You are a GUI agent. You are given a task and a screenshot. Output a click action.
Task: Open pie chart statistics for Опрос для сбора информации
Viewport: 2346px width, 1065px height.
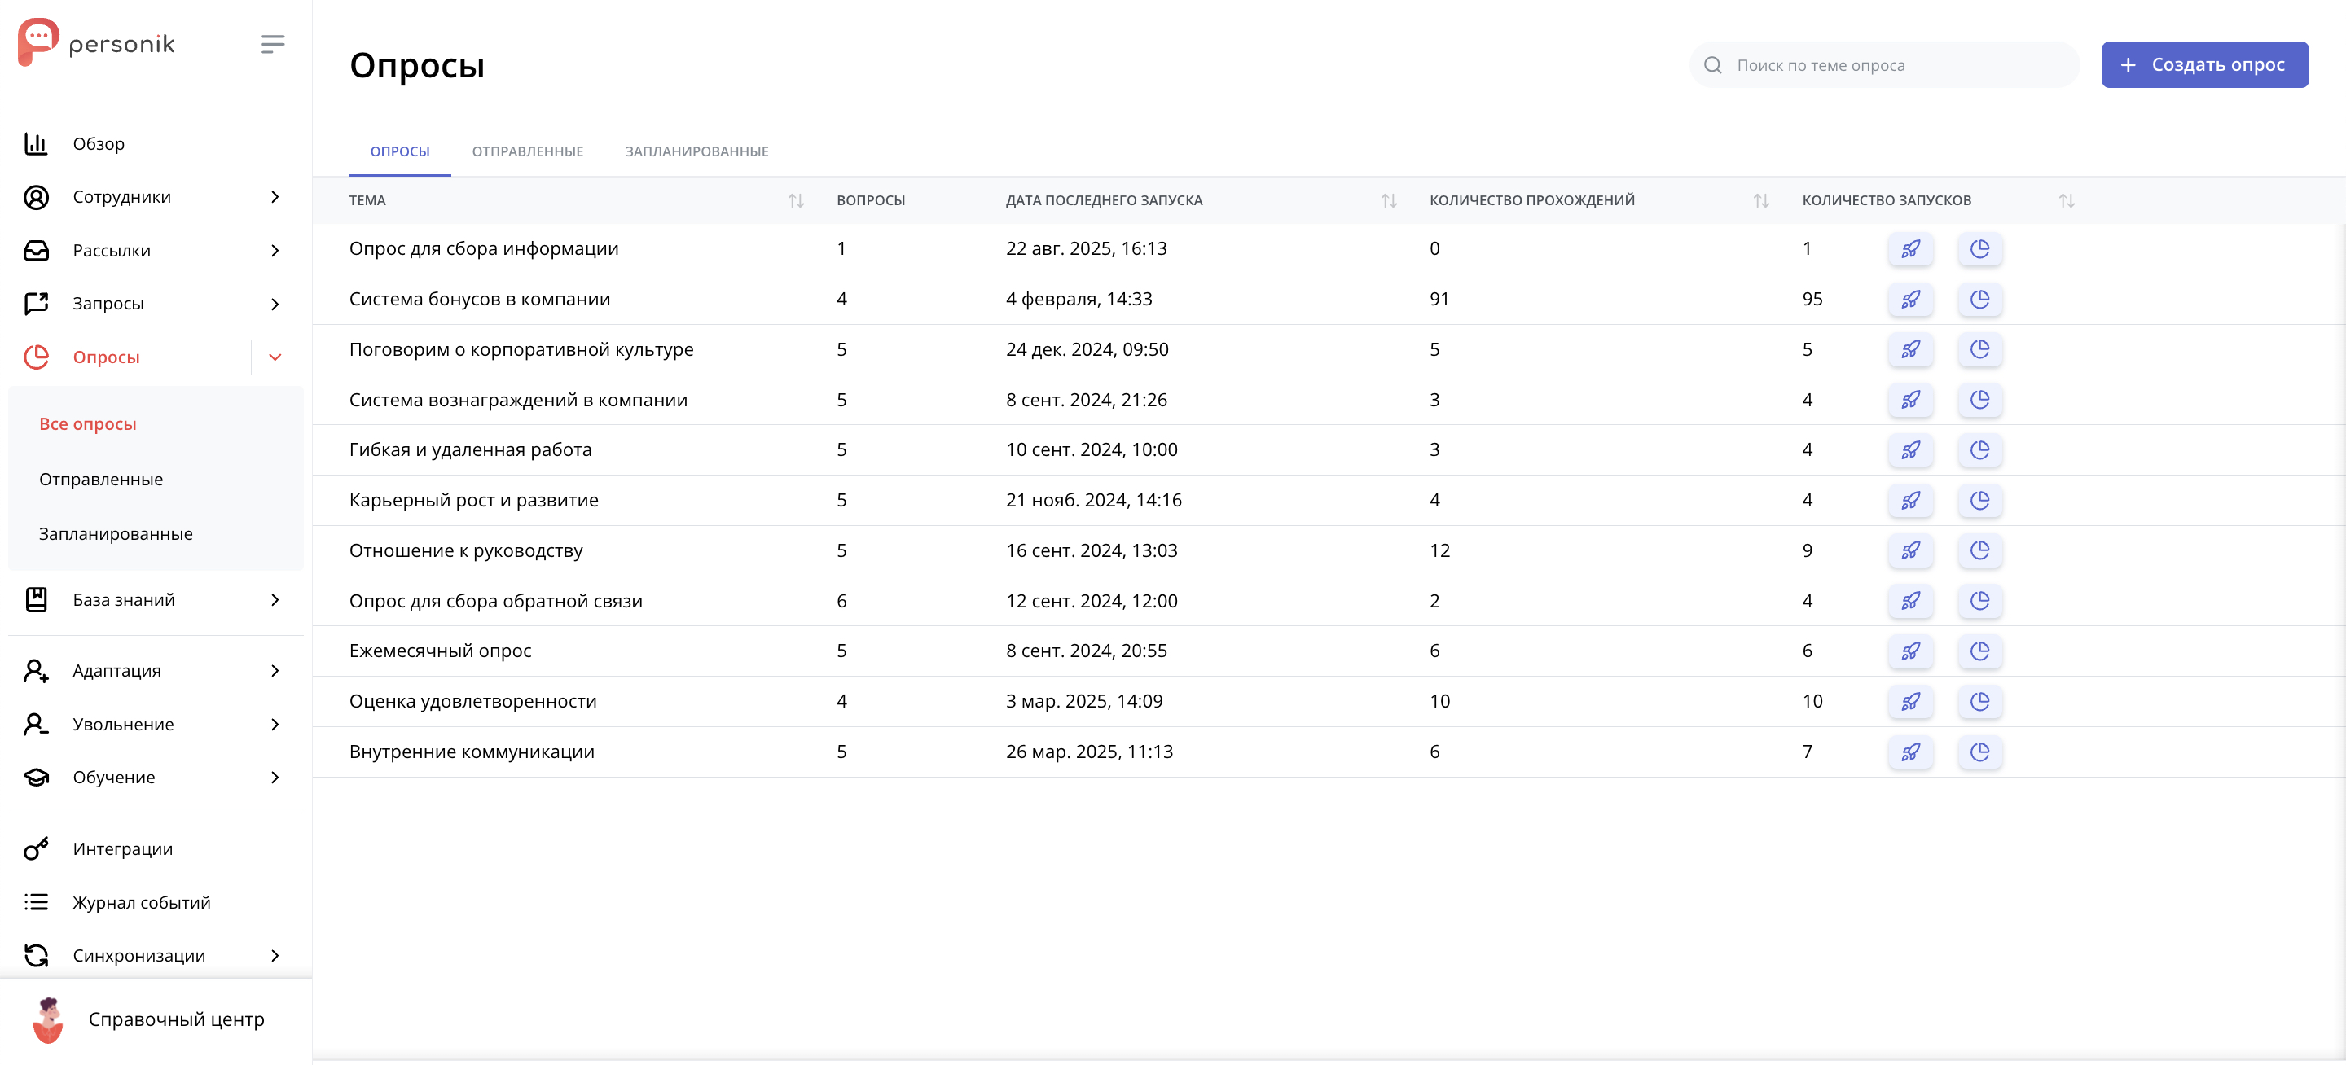pos(1979,248)
